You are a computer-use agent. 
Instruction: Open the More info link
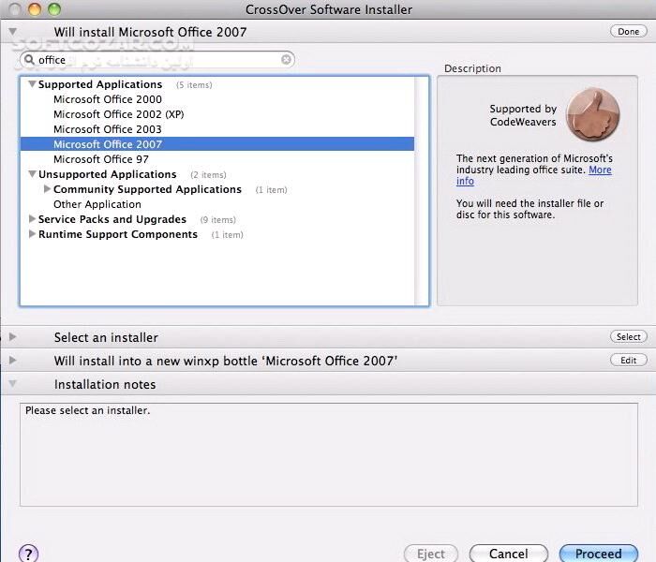600,170
